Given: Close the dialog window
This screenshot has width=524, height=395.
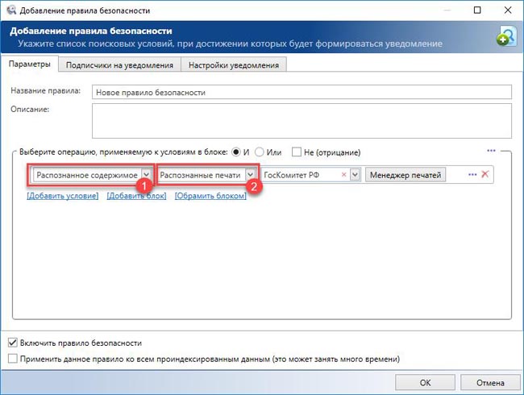Looking at the screenshot, I should [x=508, y=10].
